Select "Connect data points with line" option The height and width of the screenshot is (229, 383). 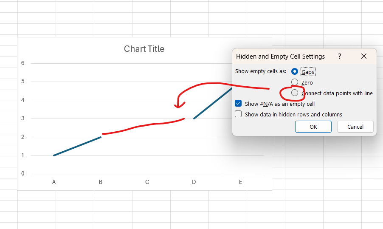[295, 93]
